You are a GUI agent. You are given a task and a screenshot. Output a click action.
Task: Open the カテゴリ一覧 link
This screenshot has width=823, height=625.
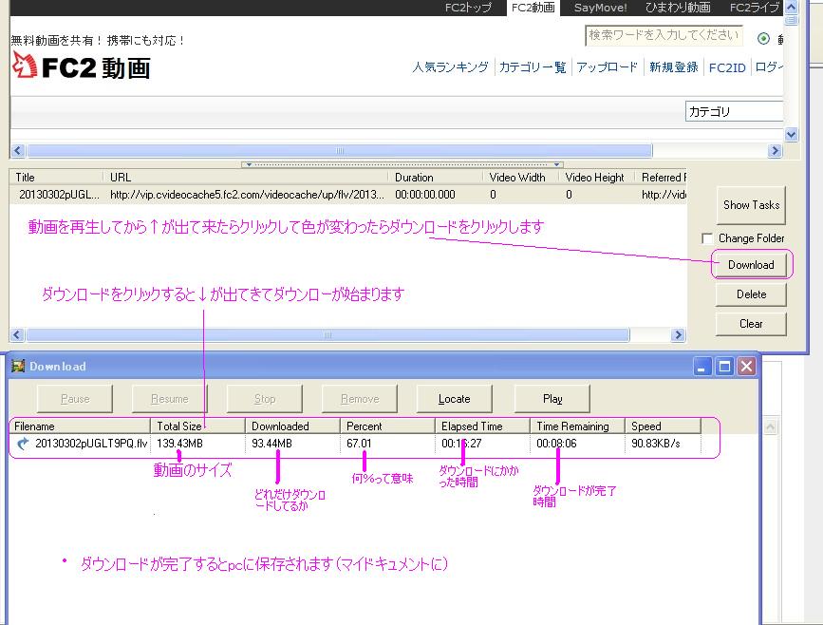533,67
